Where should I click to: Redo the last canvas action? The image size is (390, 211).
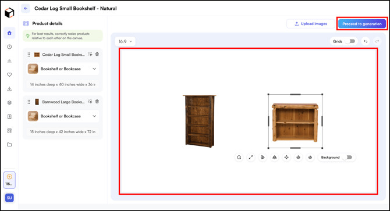(377, 41)
